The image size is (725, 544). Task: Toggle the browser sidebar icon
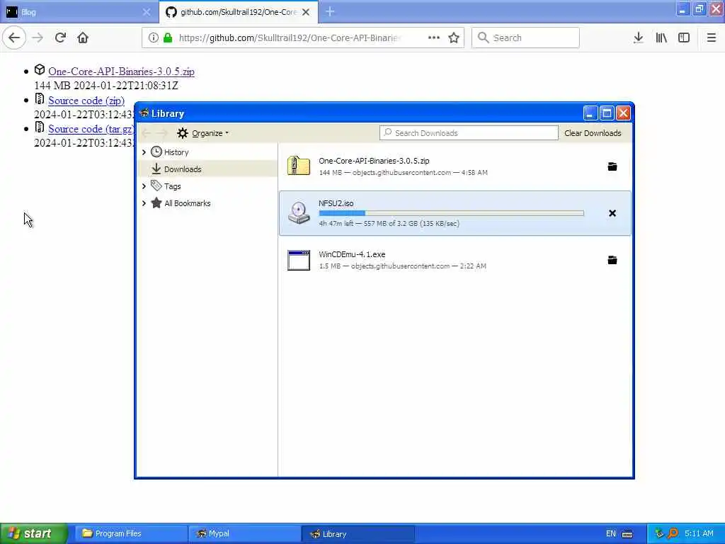(x=684, y=38)
